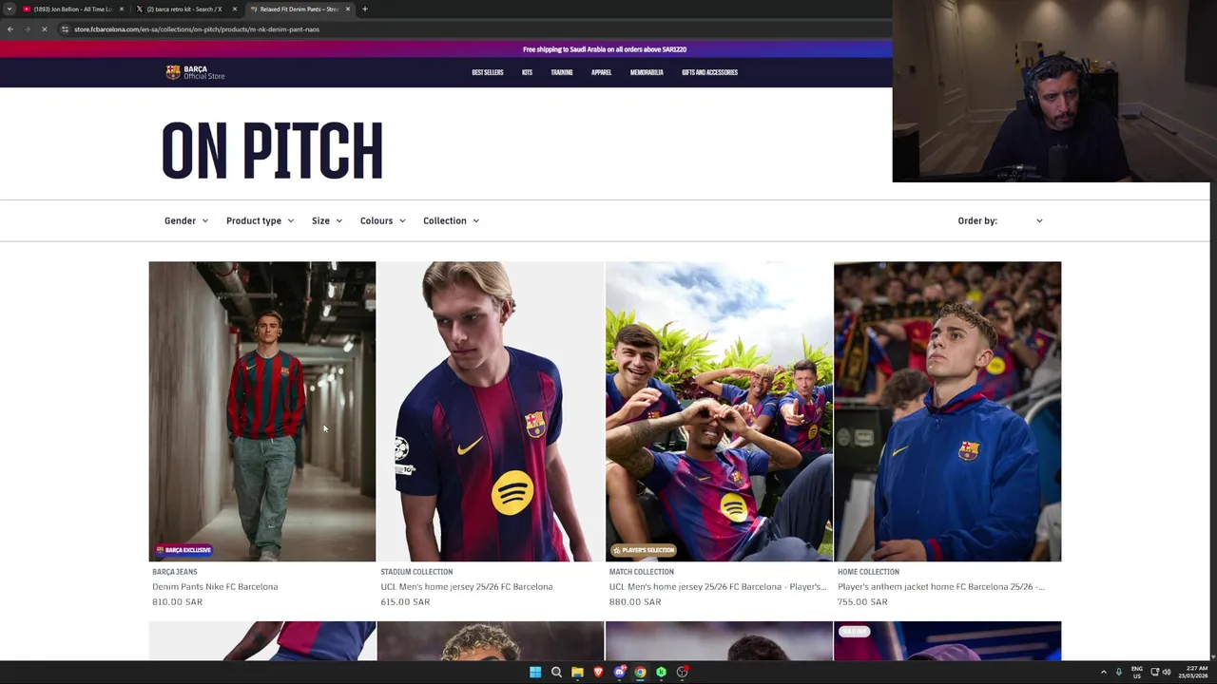Image resolution: width=1217 pixels, height=684 pixels.
Task: Click the 755.00 SAR price
Action: pos(862,602)
